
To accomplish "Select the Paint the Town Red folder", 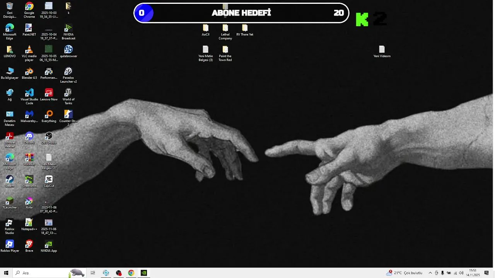I will [x=225, y=54].
